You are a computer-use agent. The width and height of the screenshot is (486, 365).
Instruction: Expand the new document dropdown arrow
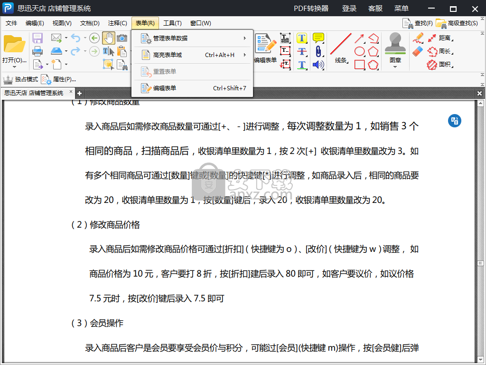coord(66,65)
